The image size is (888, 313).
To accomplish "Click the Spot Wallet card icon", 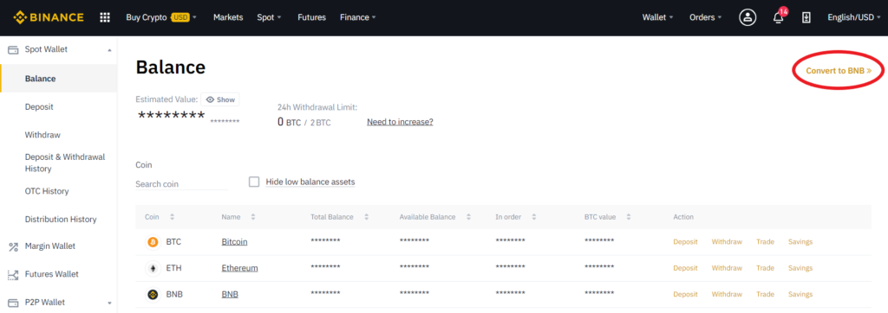I will click(12, 50).
